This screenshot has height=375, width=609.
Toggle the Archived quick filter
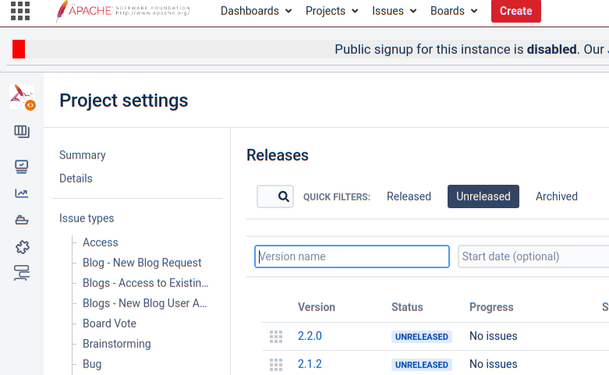click(557, 196)
